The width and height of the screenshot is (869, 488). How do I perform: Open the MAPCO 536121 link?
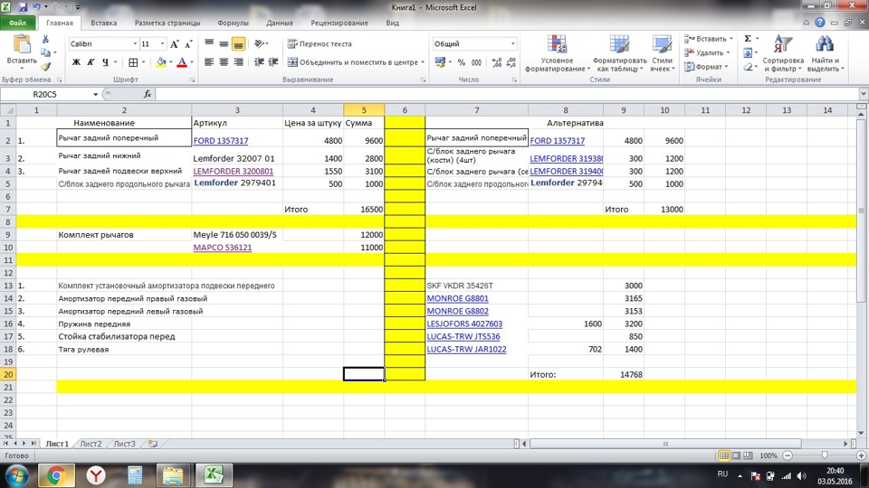[x=223, y=248]
